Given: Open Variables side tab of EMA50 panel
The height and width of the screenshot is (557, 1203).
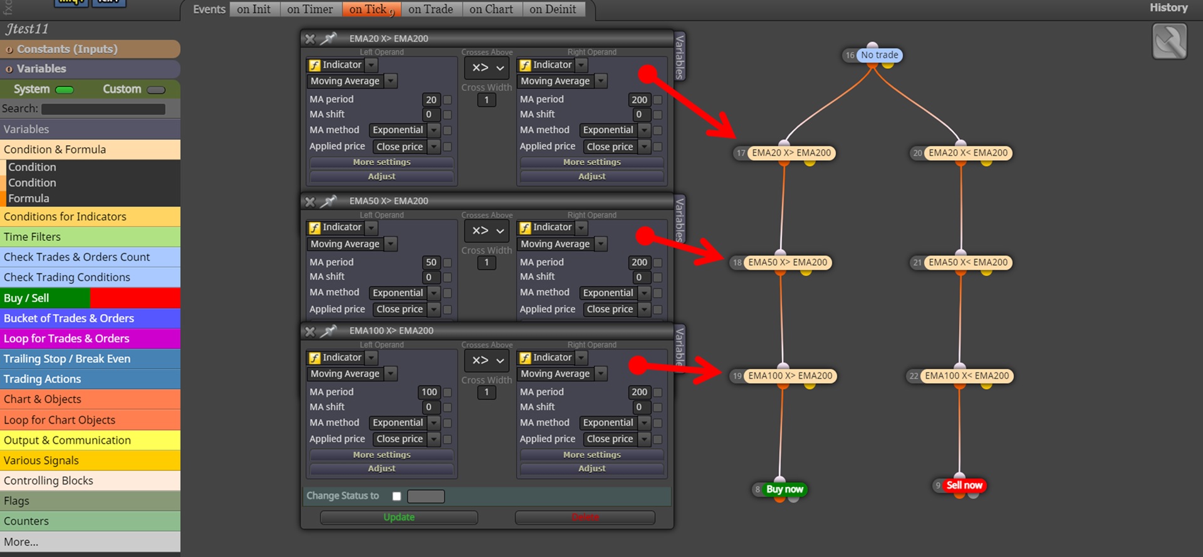Looking at the screenshot, I should pos(679,219).
